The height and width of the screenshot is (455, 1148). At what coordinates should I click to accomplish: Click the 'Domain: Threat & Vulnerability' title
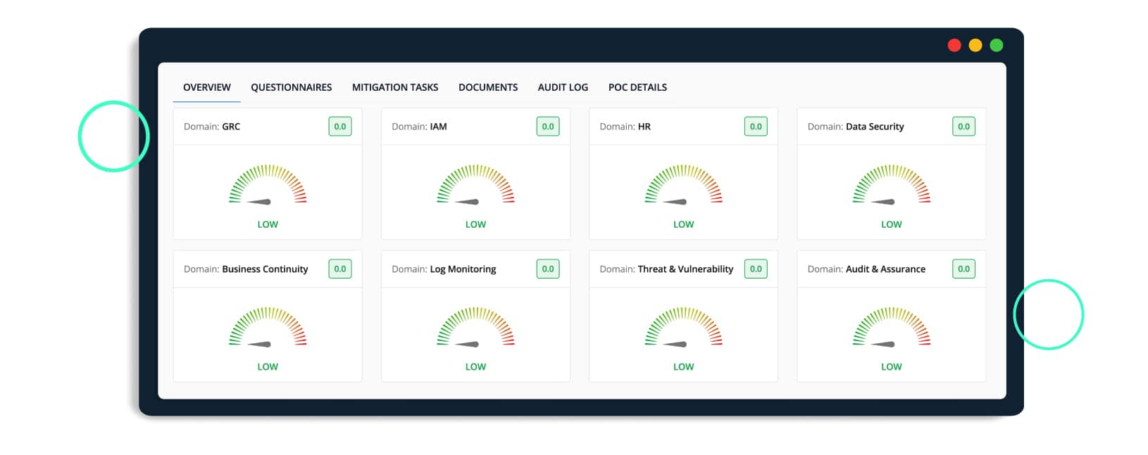pos(666,269)
